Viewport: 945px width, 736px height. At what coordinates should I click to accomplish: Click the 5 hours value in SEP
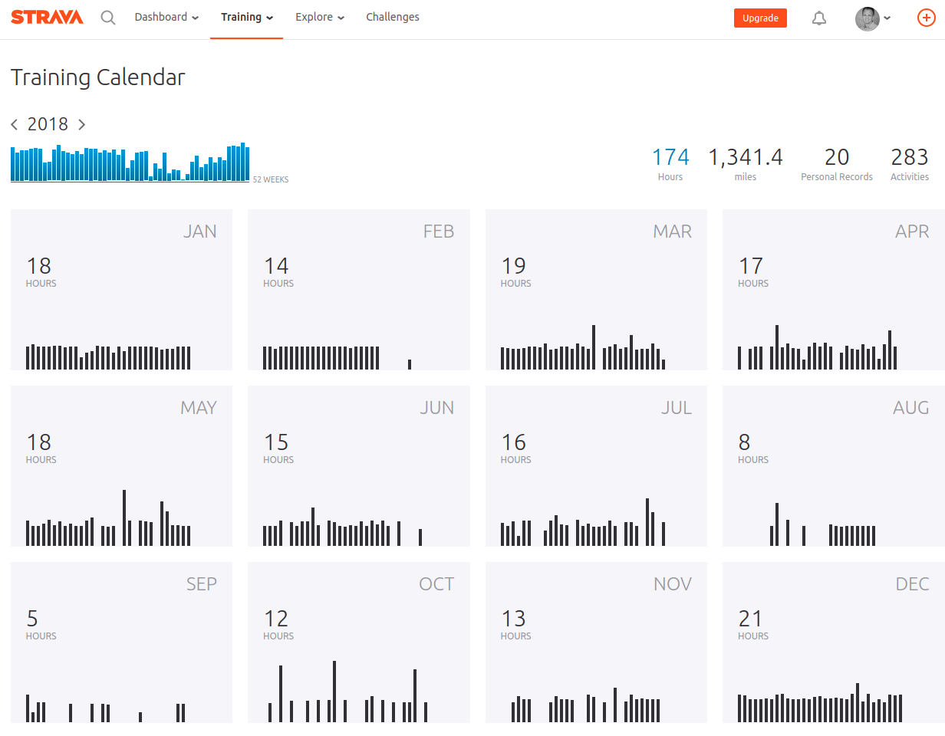pyautogui.click(x=32, y=619)
